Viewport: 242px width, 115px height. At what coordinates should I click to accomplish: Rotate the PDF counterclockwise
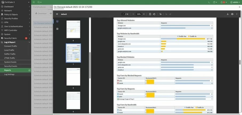154,14
